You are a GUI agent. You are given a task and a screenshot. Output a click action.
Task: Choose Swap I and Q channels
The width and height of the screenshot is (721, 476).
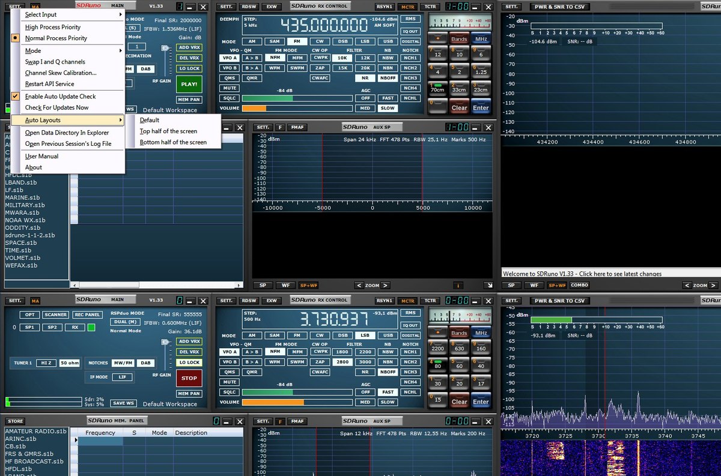pos(55,62)
